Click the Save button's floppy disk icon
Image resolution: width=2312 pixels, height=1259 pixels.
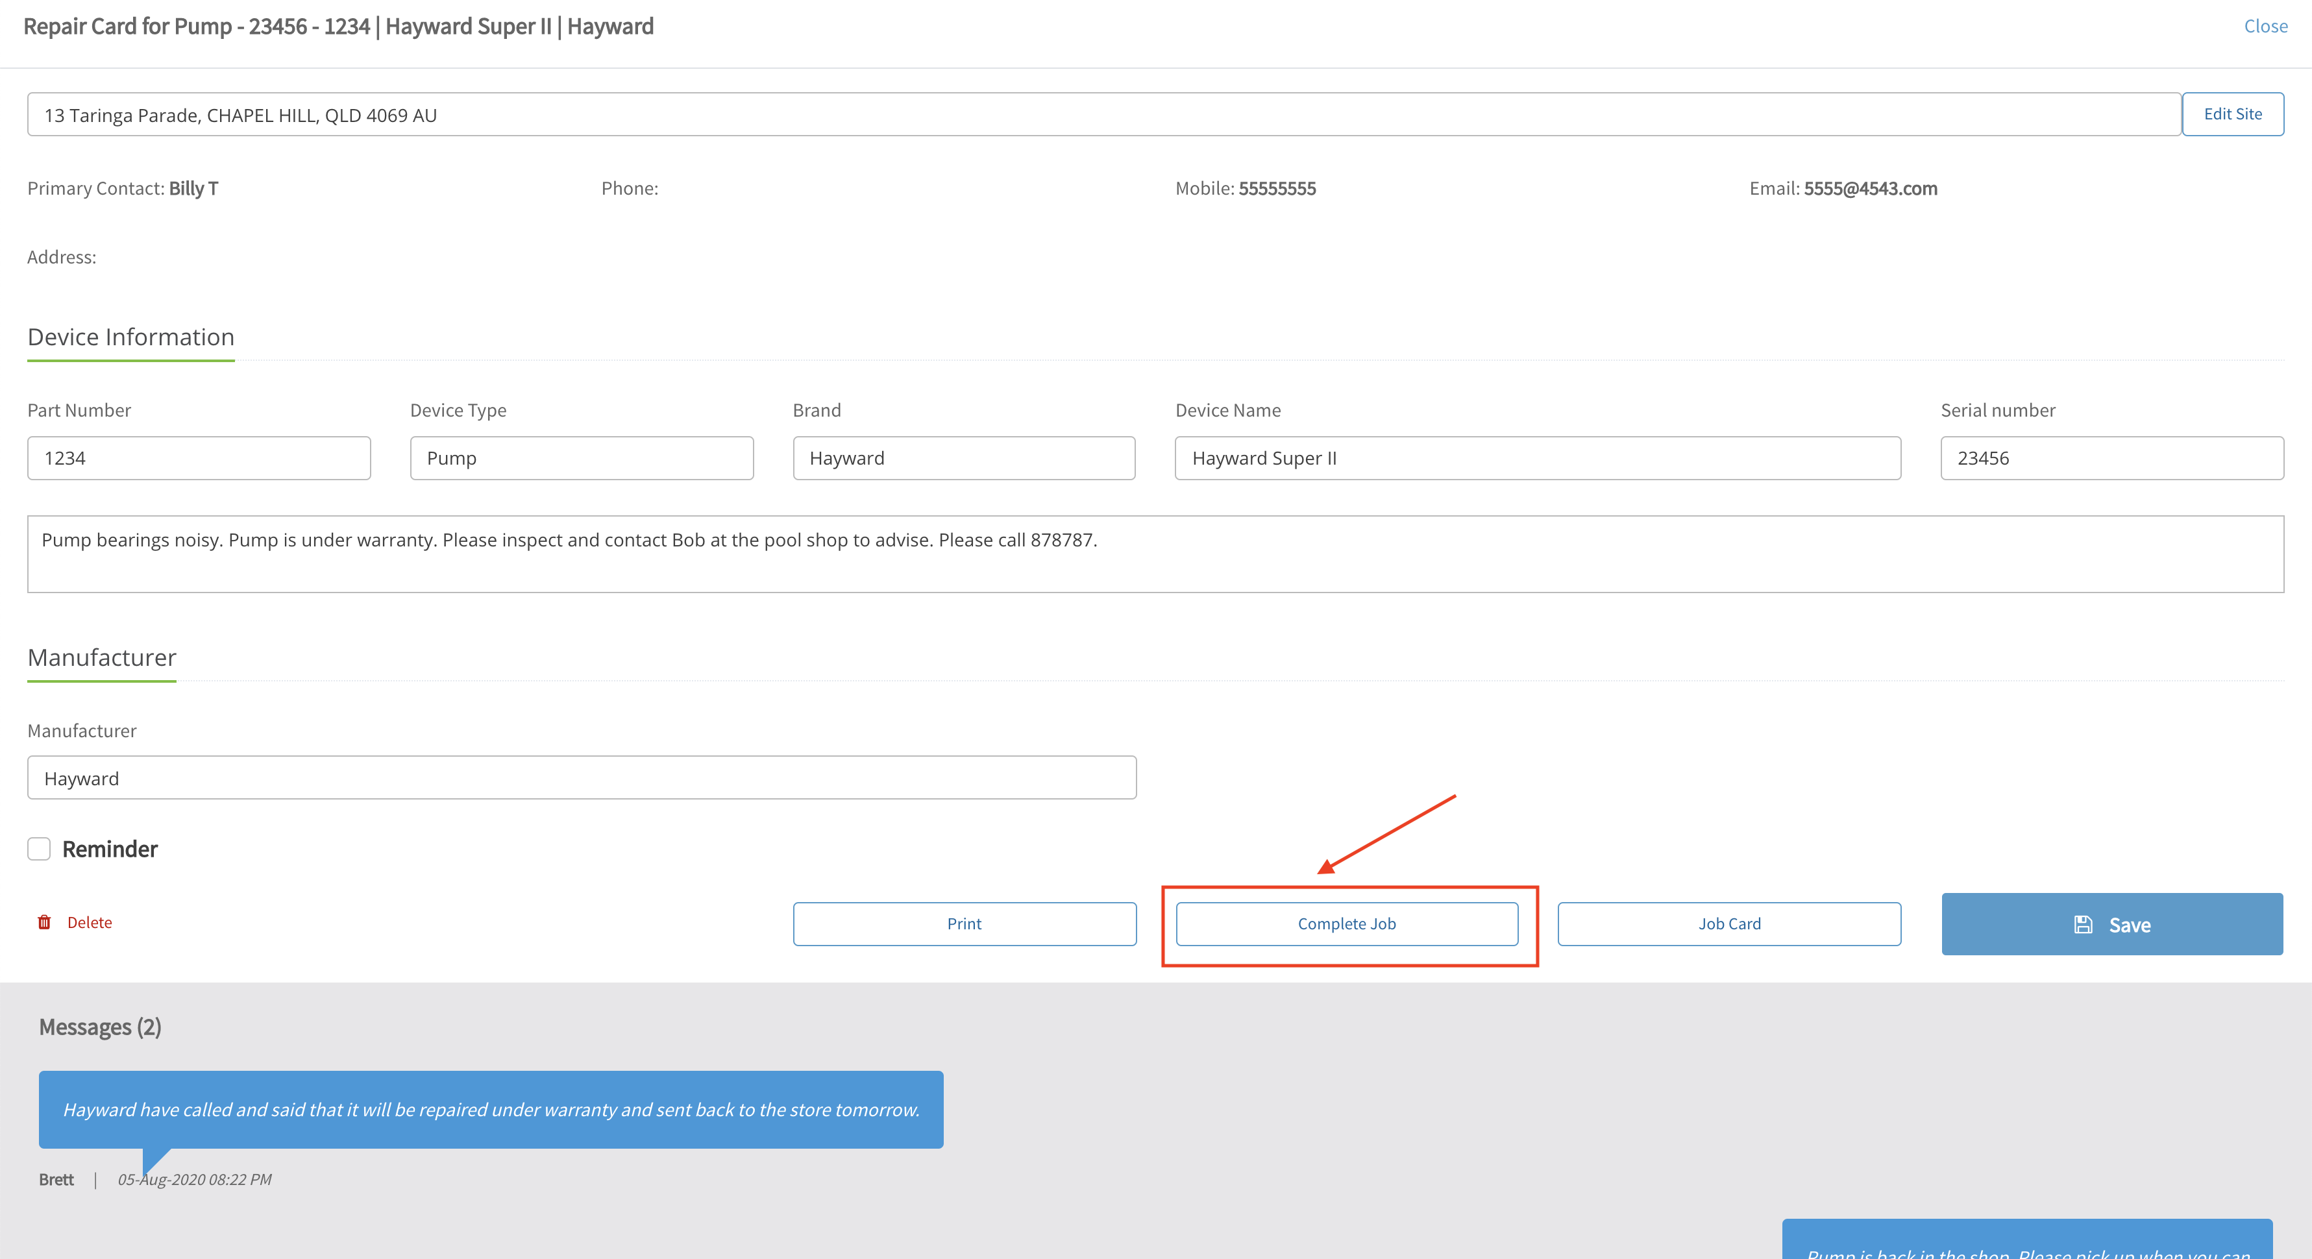(x=2083, y=924)
